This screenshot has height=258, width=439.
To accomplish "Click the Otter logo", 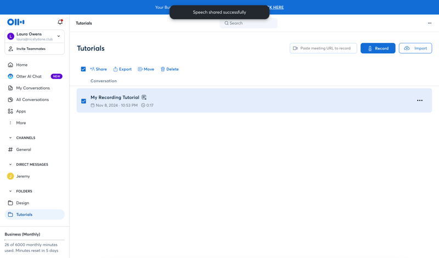I will click(x=16, y=22).
